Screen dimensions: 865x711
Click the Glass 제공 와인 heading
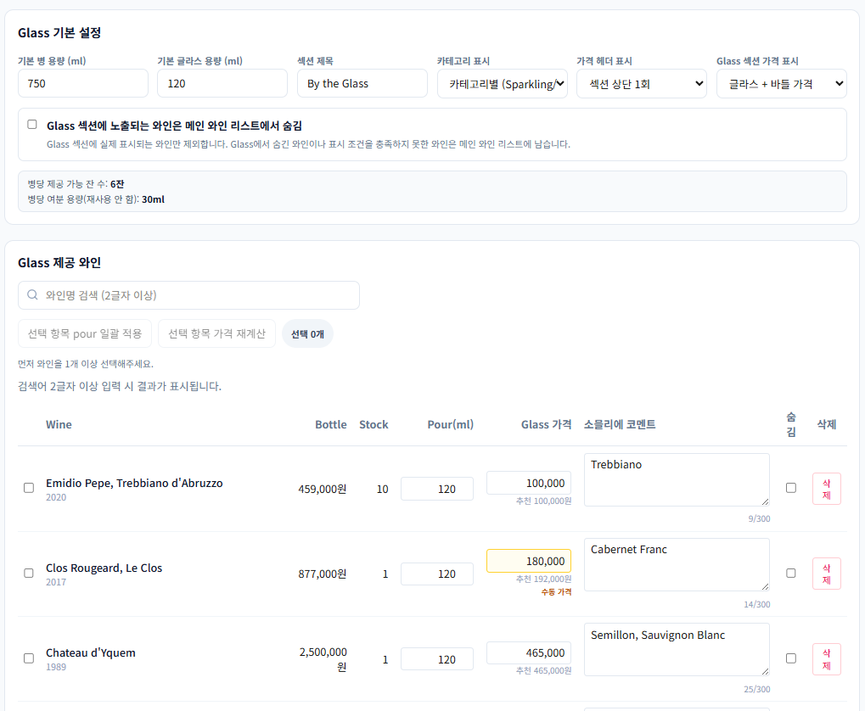[x=59, y=263]
